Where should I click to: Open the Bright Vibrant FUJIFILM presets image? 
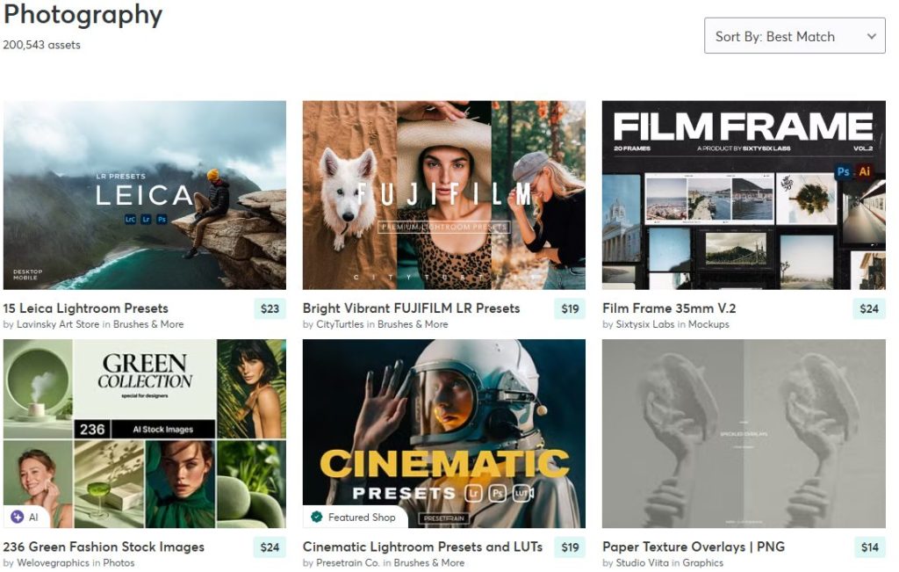[x=443, y=195]
